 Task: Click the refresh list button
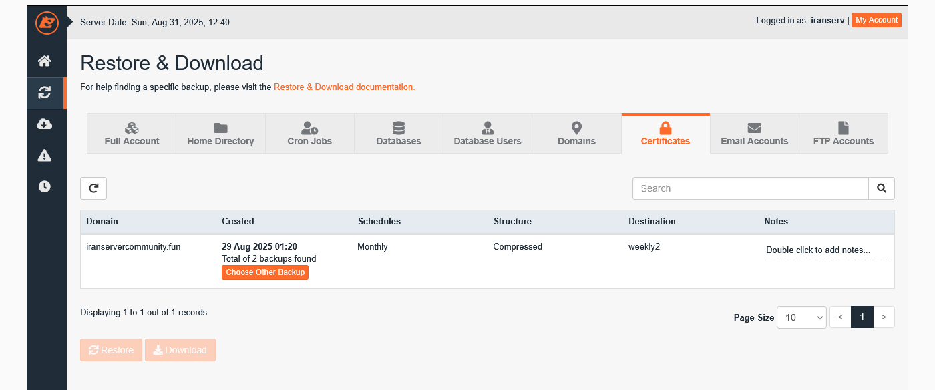93,188
